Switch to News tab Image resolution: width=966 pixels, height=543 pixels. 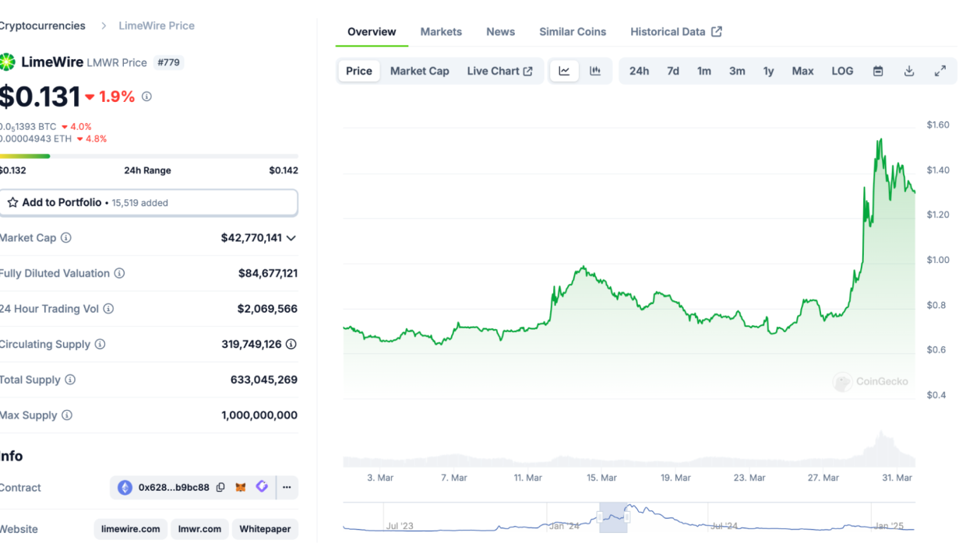pyautogui.click(x=500, y=32)
